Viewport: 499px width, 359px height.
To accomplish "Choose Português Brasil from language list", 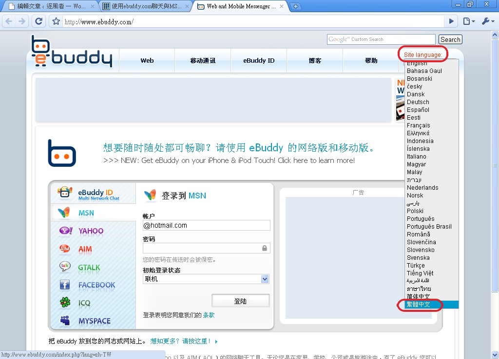I will coord(432,227).
